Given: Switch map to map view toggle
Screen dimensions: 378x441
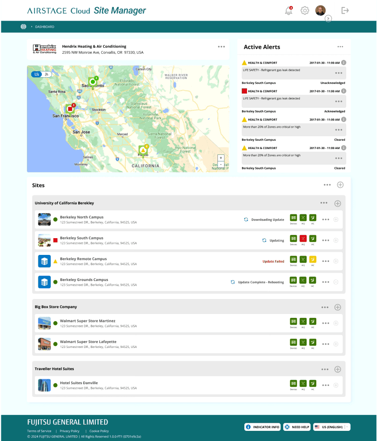Looking at the screenshot, I should click(37, 74).
